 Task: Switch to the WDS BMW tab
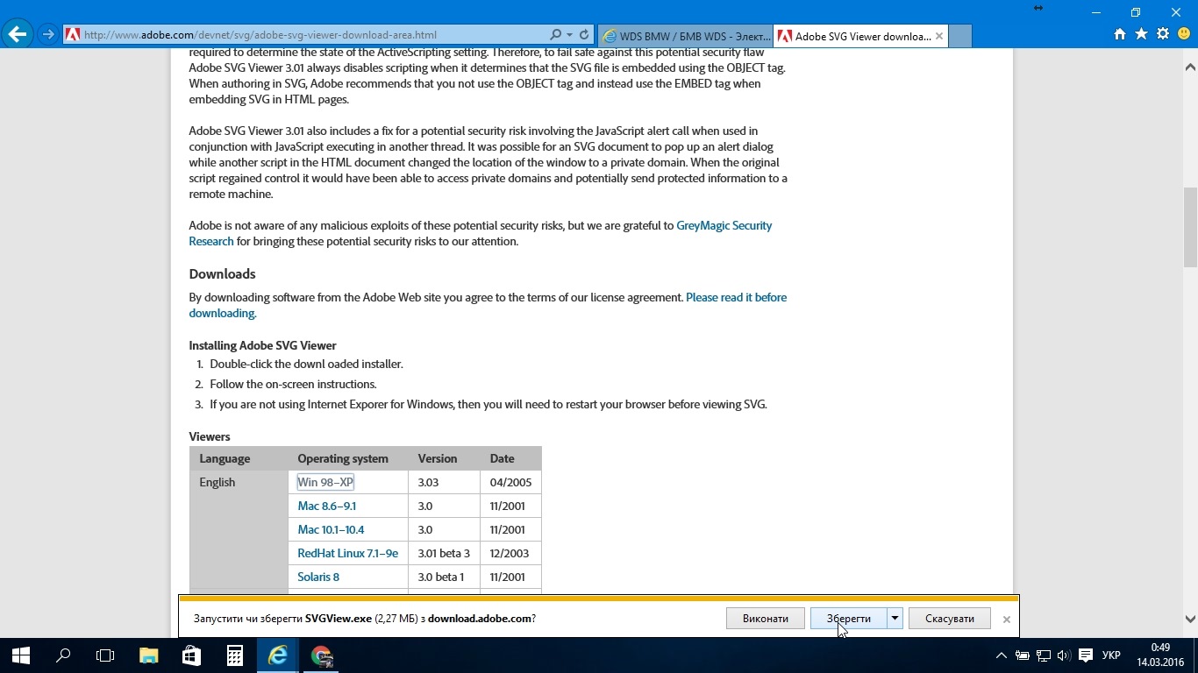686,36
